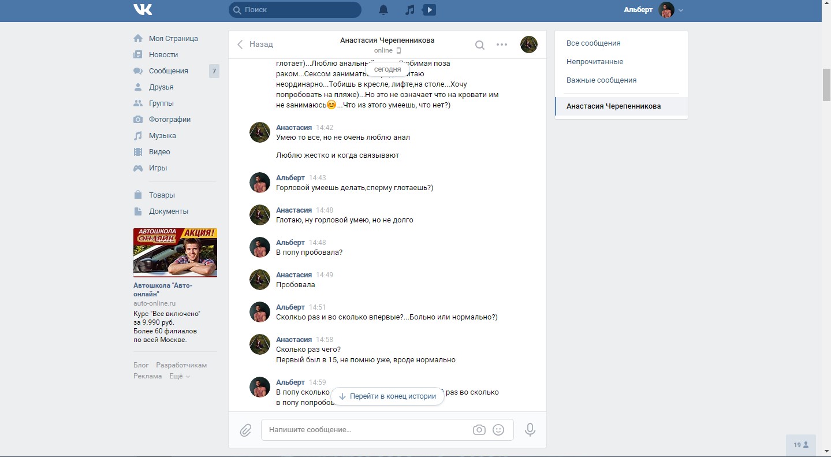Click the person icon beside Друзья

pyautogui.click(x=138, y=87)
